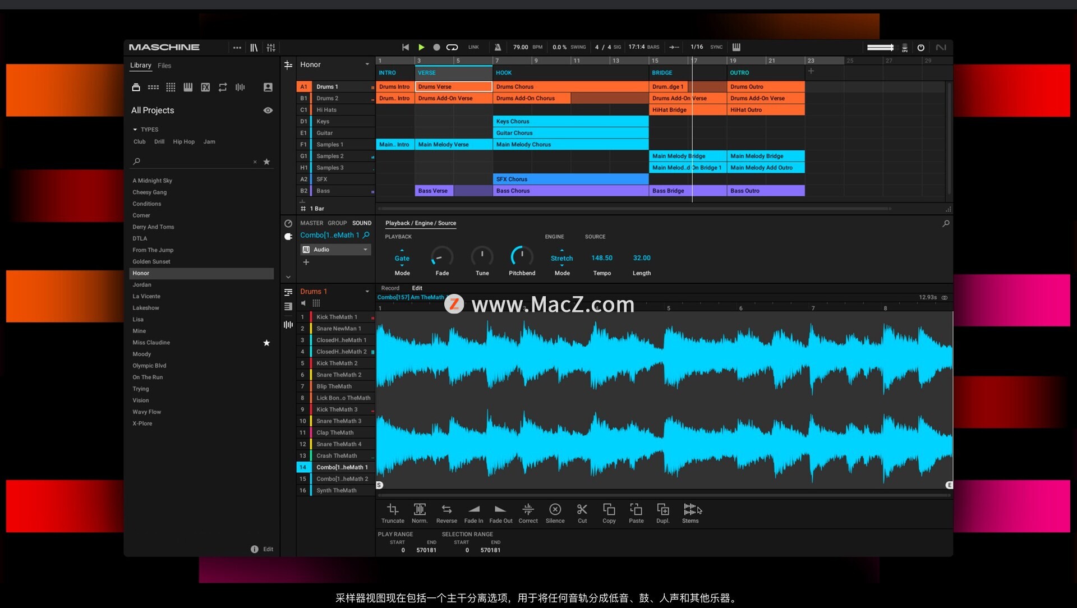
Task: Switch to the Library tab
Action: tap(141, 66)
